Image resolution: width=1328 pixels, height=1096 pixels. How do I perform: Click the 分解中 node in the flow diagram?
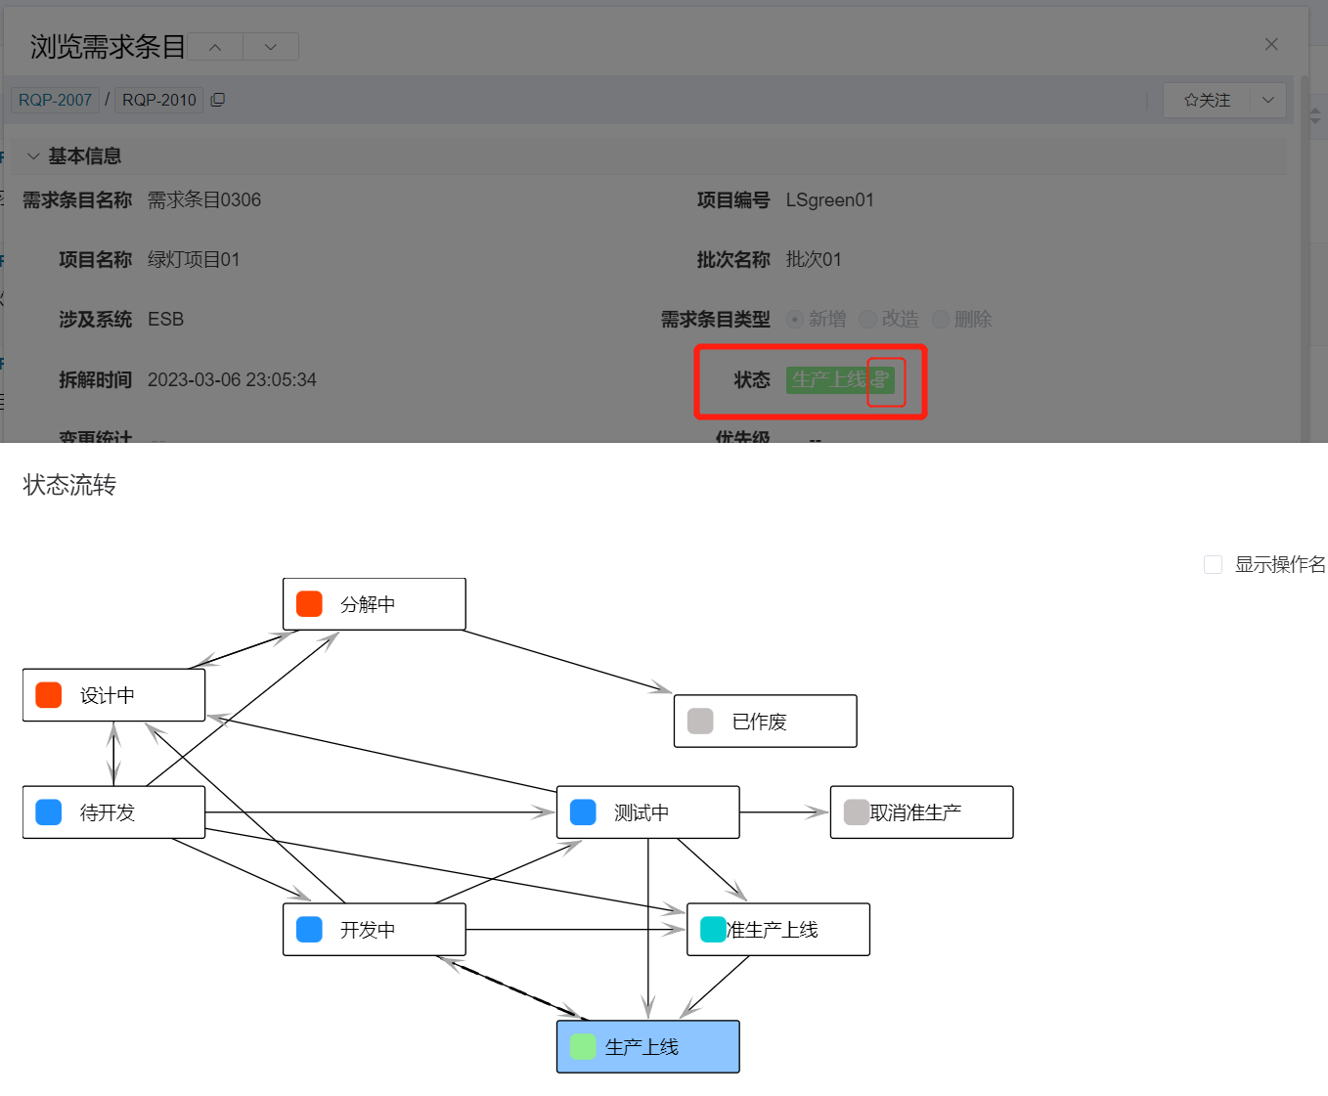[374, 604]
